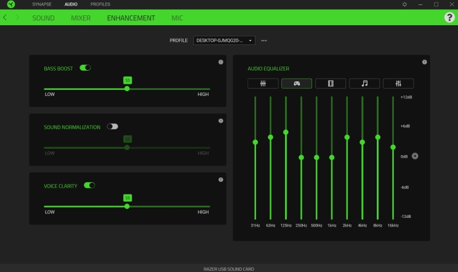Viewport: 458px width, 272px height.
Task: Click the Voice Clarity LOW label
Action: pos(50,212)
